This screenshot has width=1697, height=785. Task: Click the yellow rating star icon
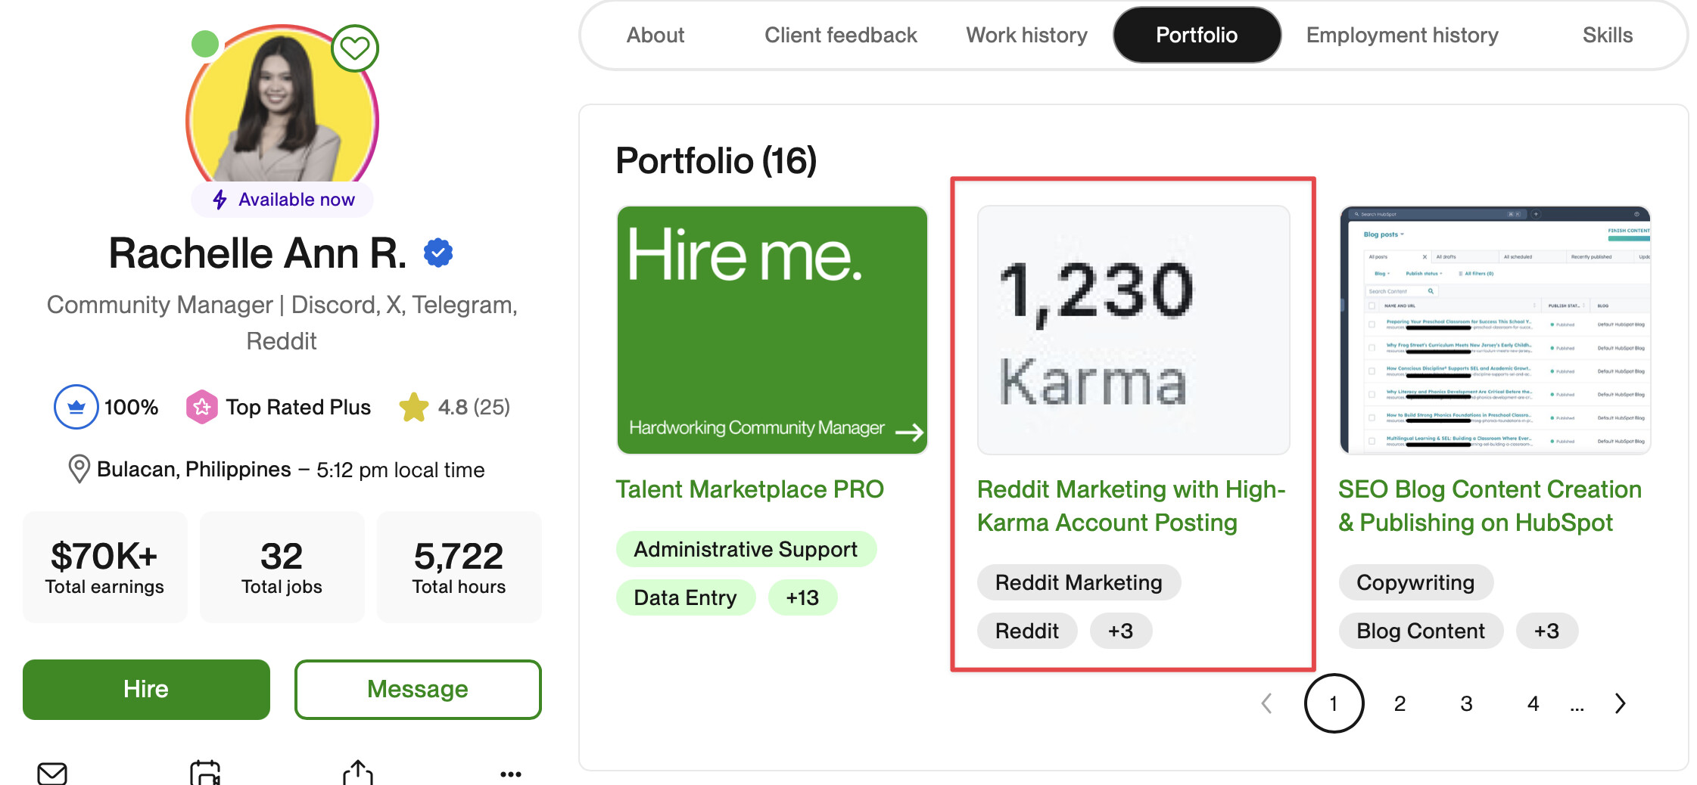tap(414, 407)
